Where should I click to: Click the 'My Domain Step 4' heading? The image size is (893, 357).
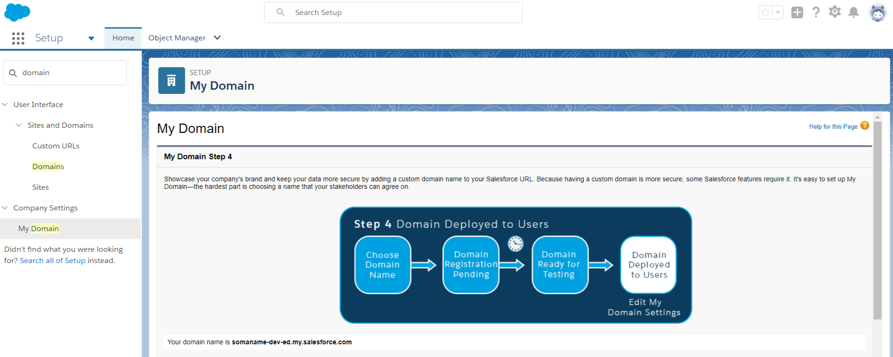198,157
